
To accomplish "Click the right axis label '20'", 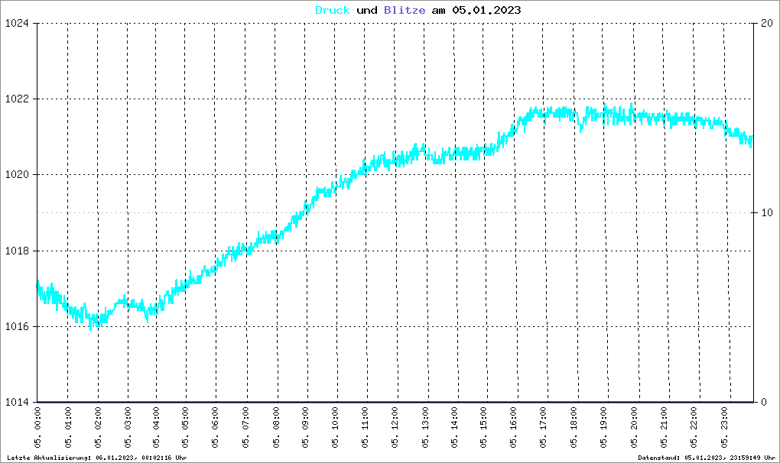I will 767,24.
